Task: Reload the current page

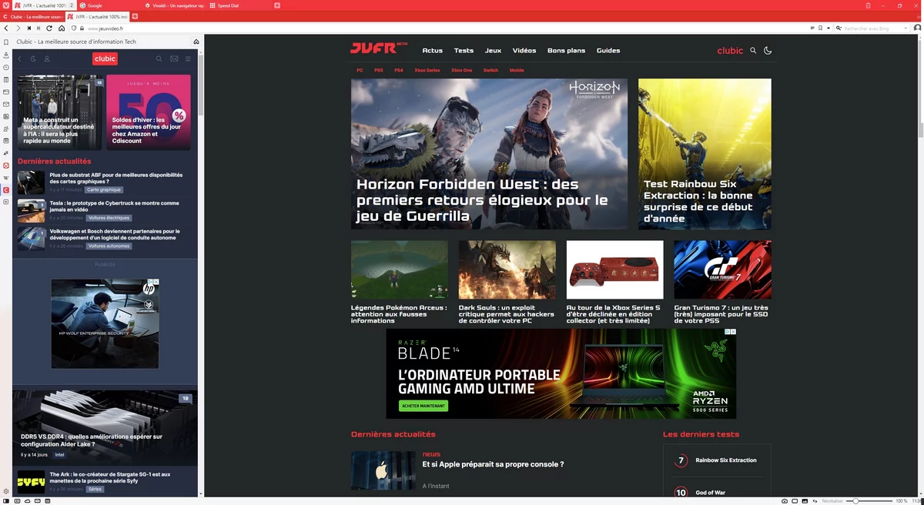Action: [50, 28]
